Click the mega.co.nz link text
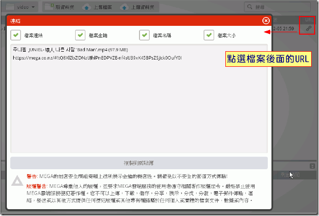Viewport: 319px width, 216px height. tap(98, 58)
